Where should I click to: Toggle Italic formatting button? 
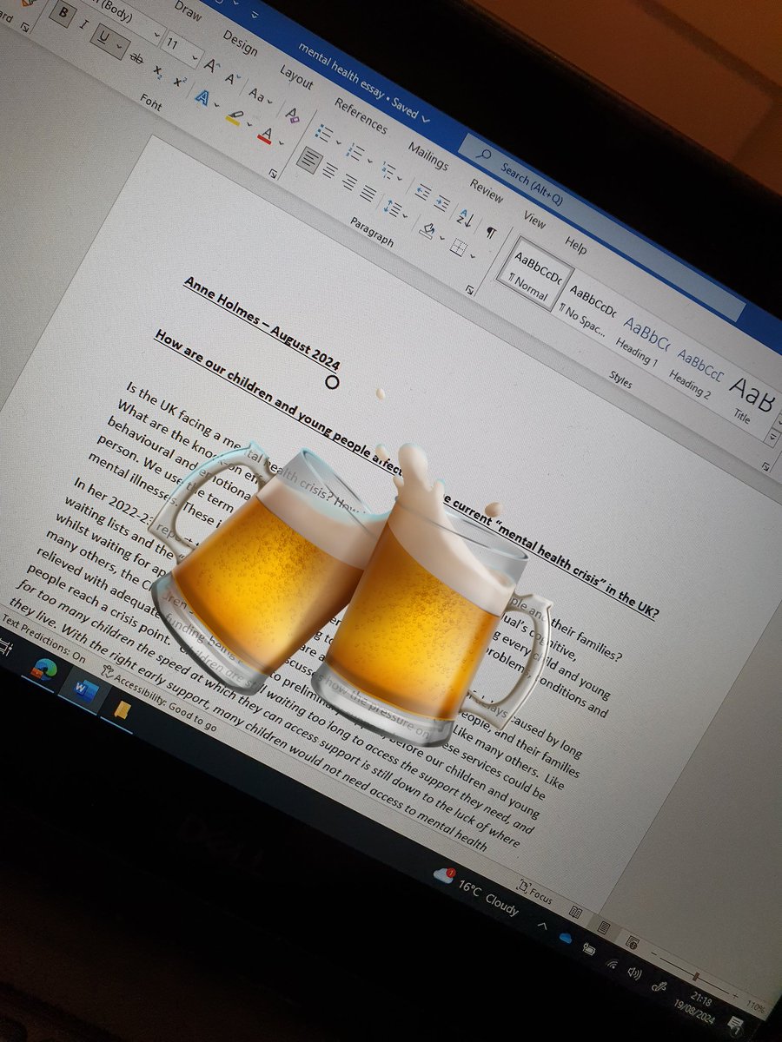pos(83,26)
